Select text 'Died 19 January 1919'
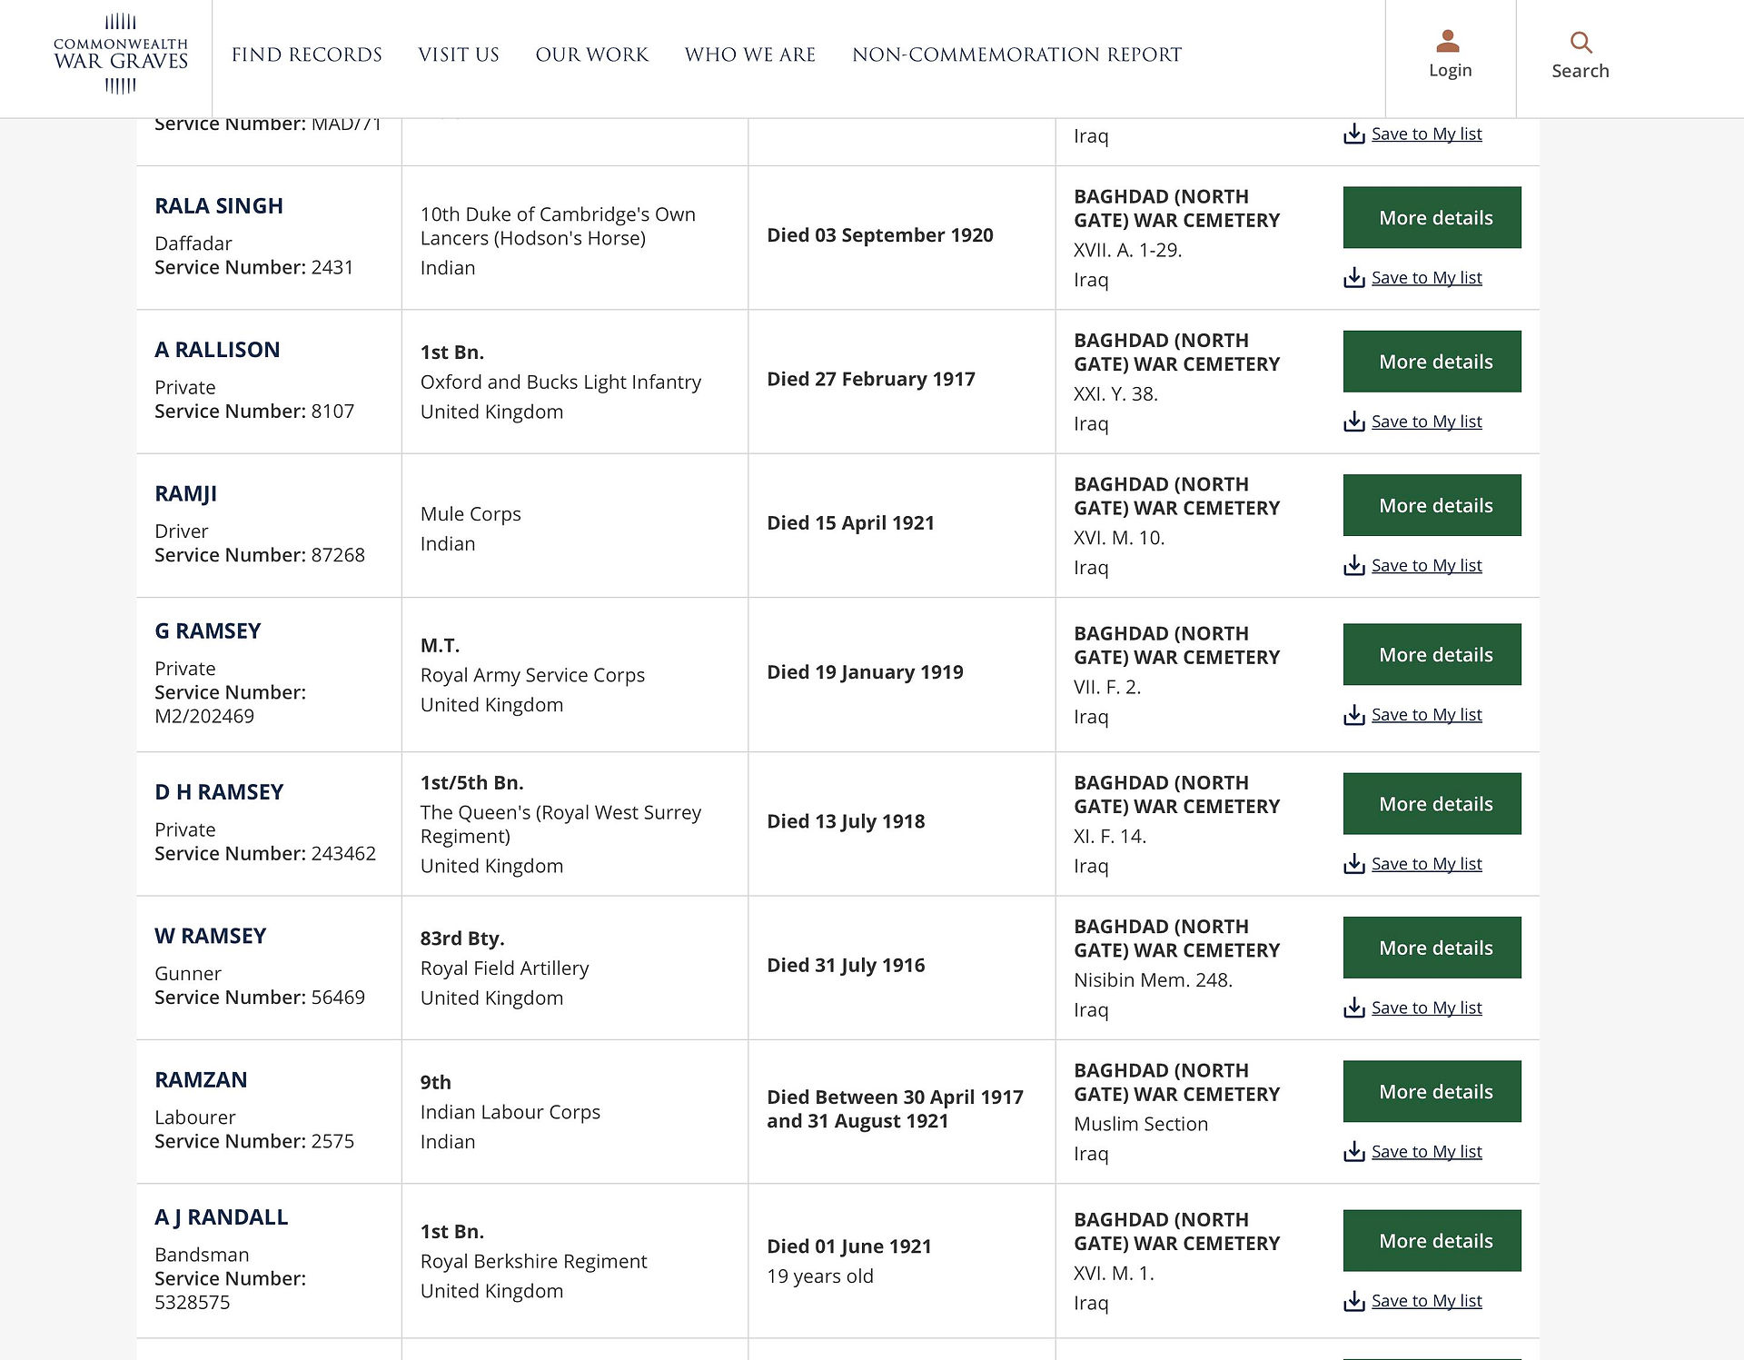The width and height of the screenshot is (1744, 1360). pos(865,672)
